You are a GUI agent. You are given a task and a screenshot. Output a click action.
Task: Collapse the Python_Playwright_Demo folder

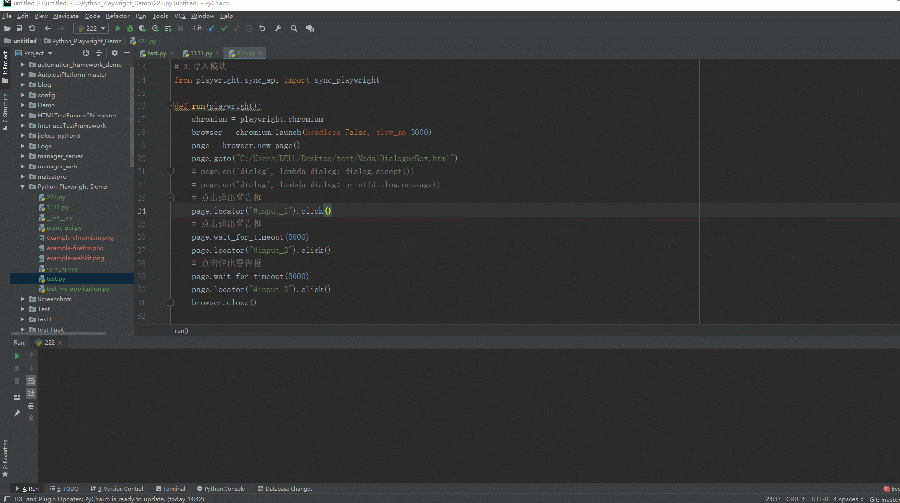(x=22, y=187)
